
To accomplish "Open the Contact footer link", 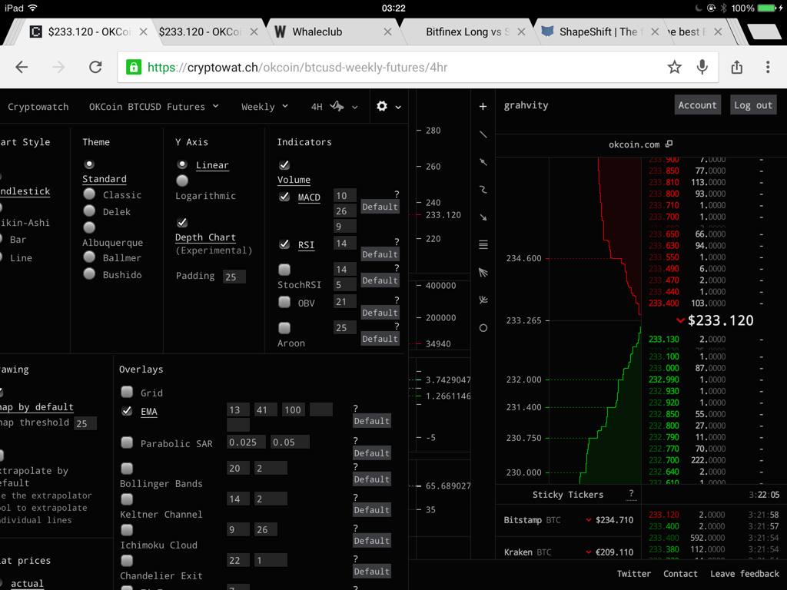I will 680,573.
